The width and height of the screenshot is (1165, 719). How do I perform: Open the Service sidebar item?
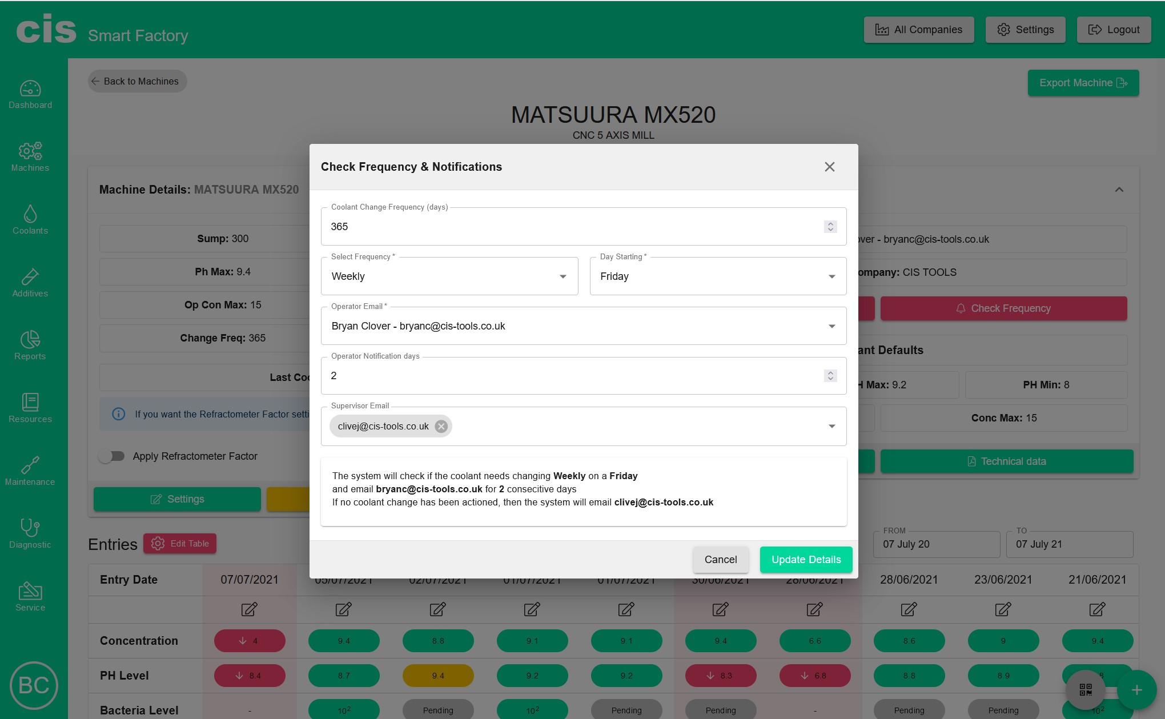pyautogui.click(x=30, y=597)
